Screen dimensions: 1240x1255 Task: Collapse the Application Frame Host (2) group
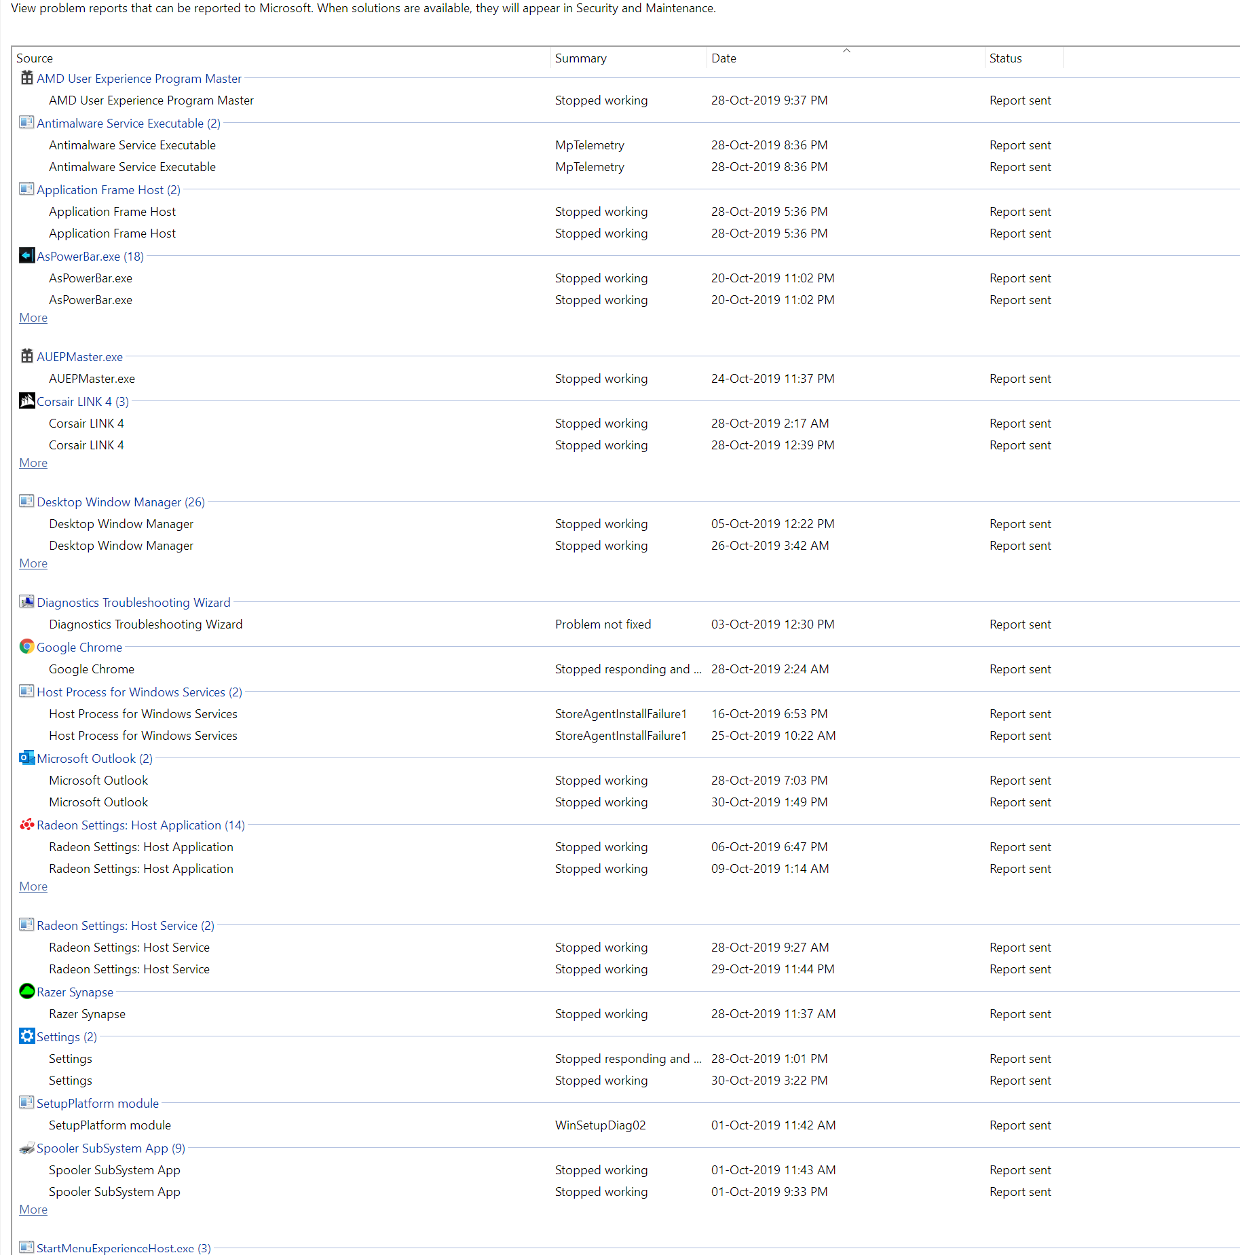(x=109, y=190)
